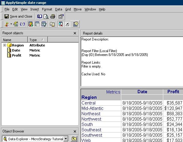Click the go up one folder icon

(74, 139)
